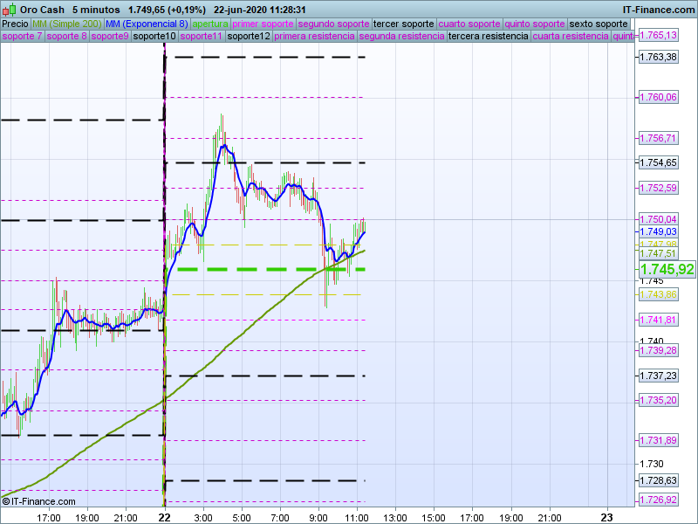Image resolution: width=698 pixels, height=524 pixels.
Task: Select the soporte 7 label
Action: pos(22,37)
